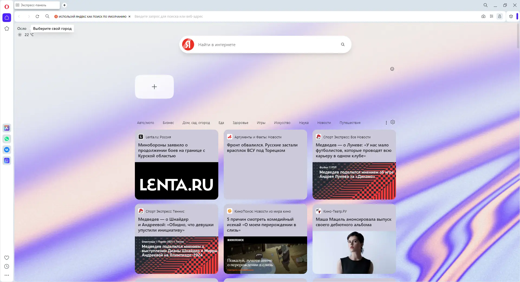This screenshot has width=520, height=282.
Task: Switch to the Игры category
Action: point(261,123)
